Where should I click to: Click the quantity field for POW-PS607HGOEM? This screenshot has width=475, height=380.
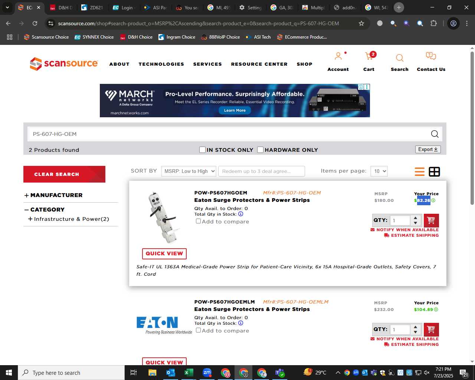coord(400,220)
